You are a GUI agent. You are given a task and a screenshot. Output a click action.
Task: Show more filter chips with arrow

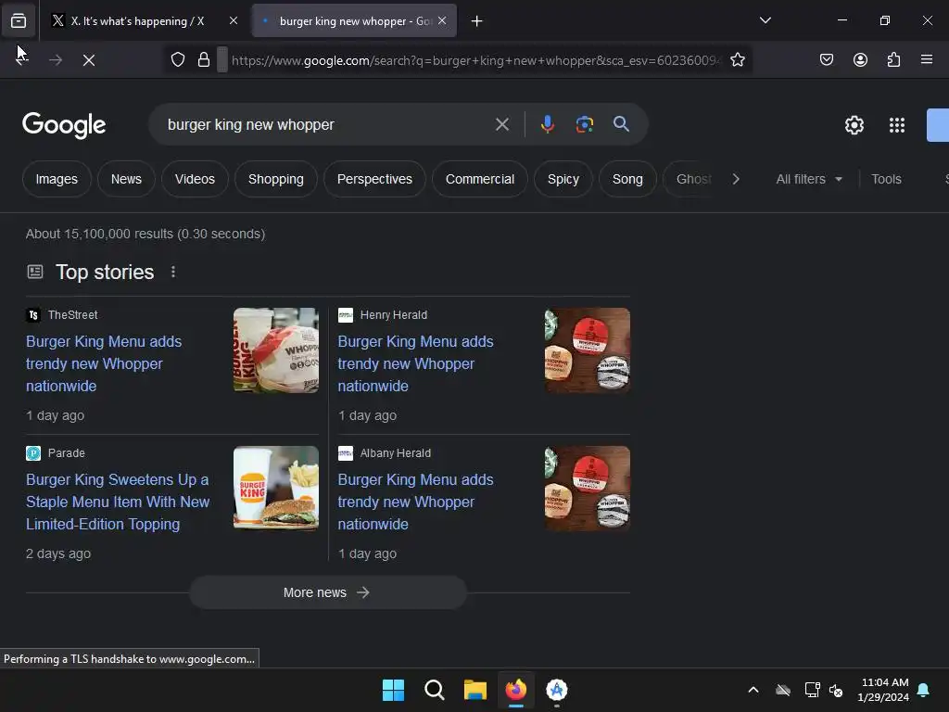(736, 179)
